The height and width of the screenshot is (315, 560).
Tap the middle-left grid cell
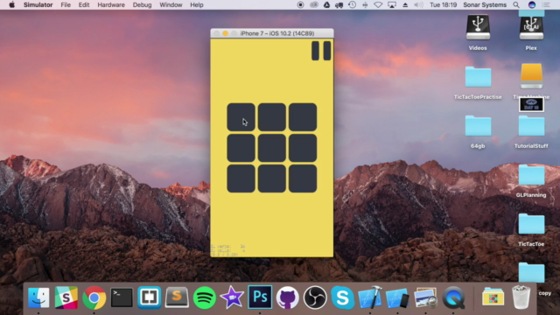[x=241, y=148]
